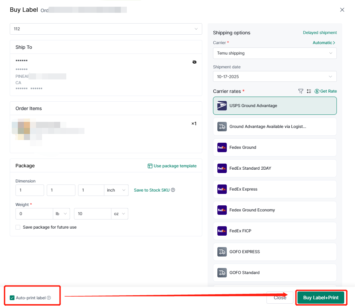Open the lb weight unit dropdown
This screenshot has width=355, height=306.
(x=61, y=214)
